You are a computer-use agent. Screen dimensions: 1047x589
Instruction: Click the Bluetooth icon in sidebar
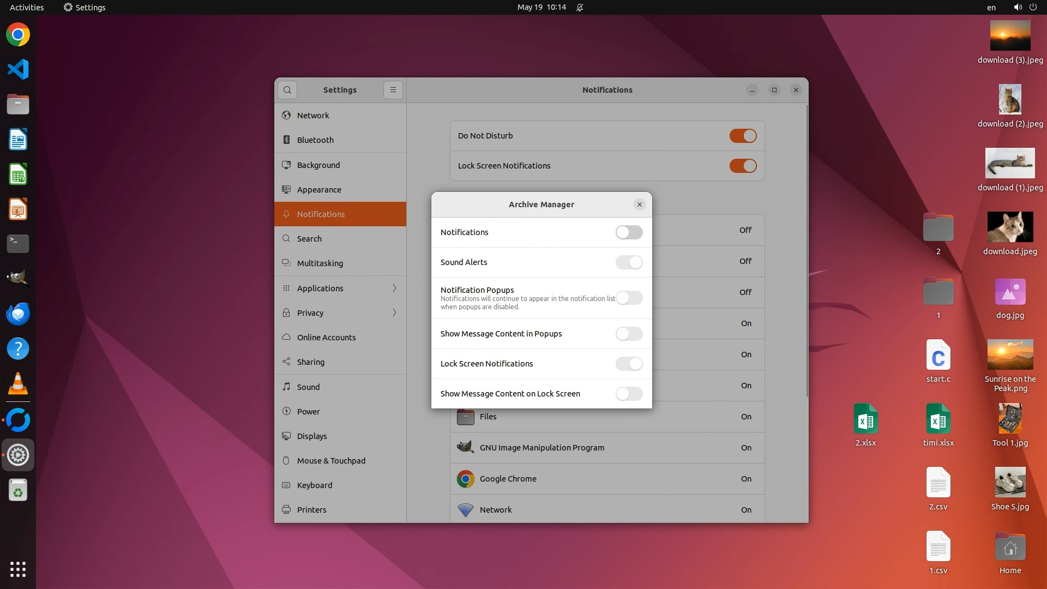tap(286, 140)
